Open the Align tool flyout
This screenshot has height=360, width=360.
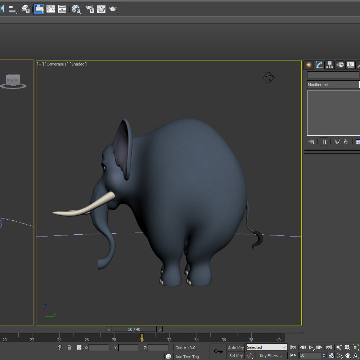point(12,9)
